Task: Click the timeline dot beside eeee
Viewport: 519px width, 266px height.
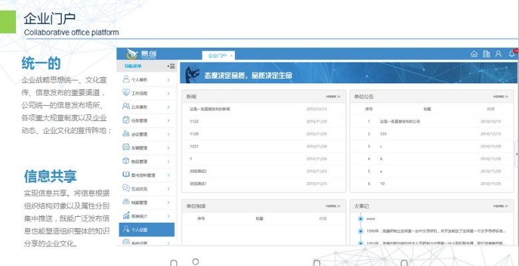Action: [361, 218]
